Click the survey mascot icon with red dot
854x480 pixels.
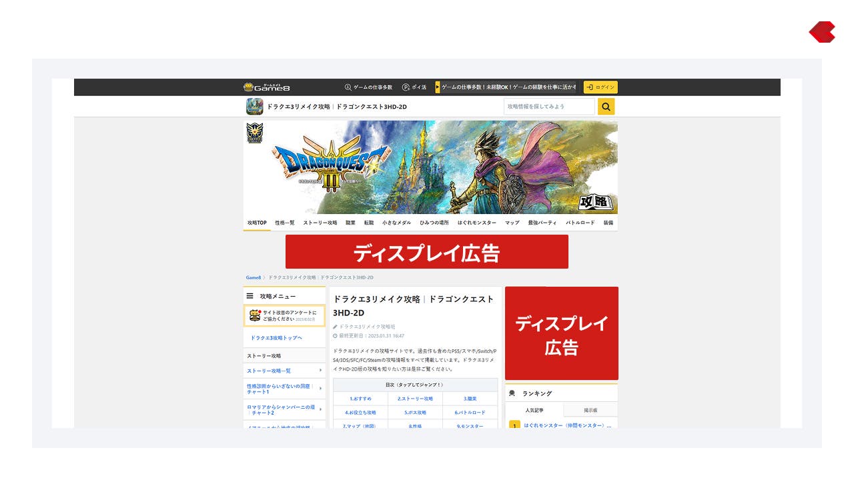(255, 315)
